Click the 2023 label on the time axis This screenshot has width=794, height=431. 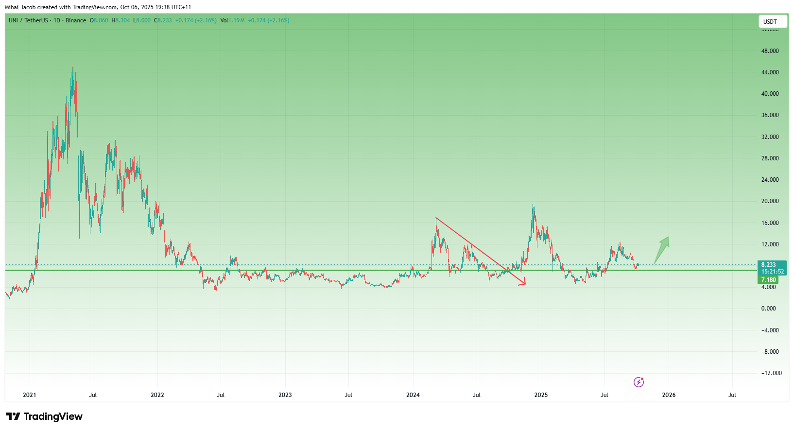point(285,395)
